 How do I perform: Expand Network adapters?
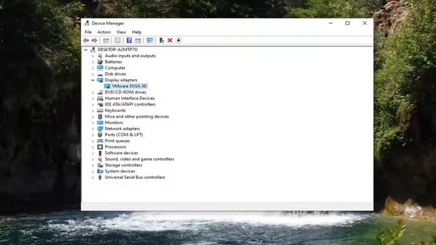pyautogui.click(x=93, y=129)
